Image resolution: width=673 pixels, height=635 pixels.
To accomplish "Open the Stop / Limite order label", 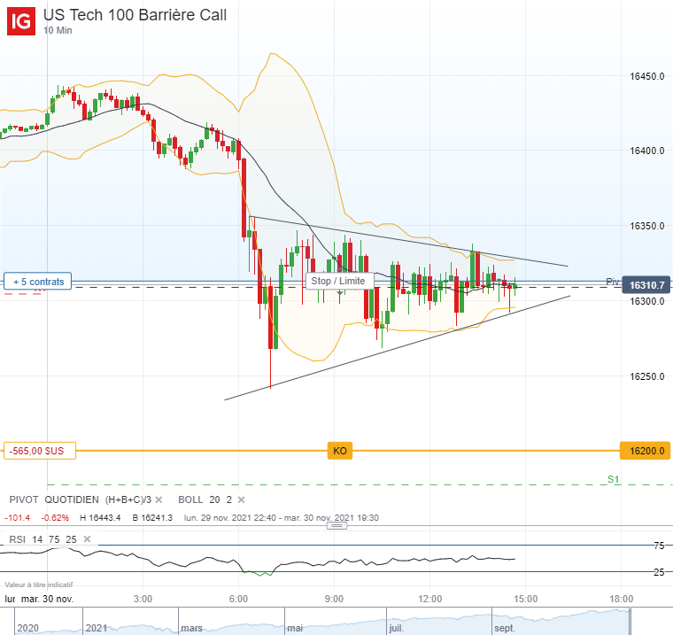I will point(339,281).
